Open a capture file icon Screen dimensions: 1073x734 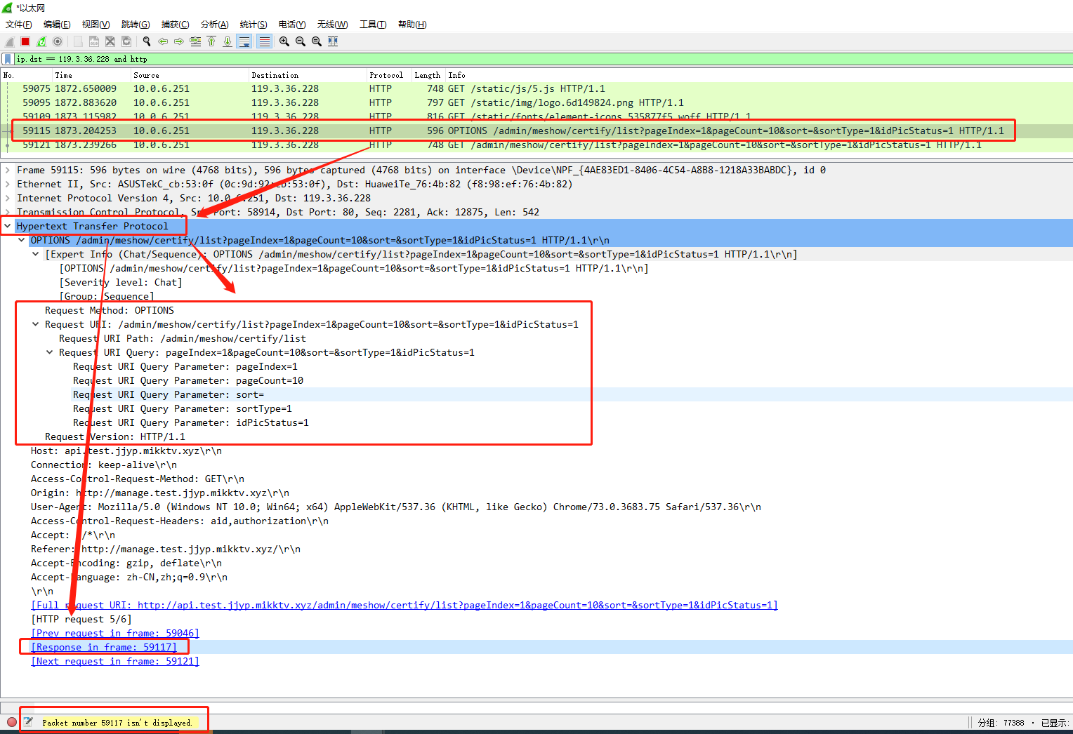tap(78, 41)
